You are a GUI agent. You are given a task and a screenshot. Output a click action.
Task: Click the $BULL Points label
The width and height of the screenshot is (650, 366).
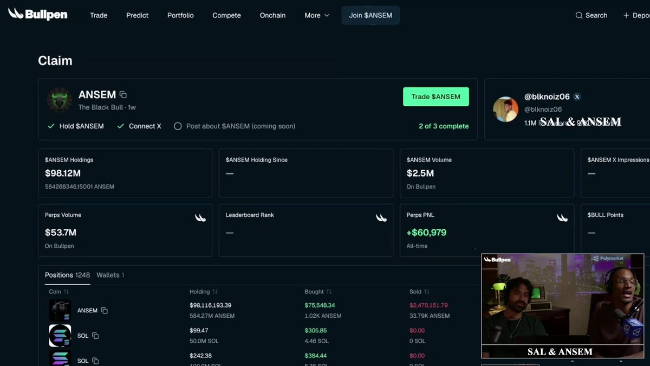(x=605, y=215)
